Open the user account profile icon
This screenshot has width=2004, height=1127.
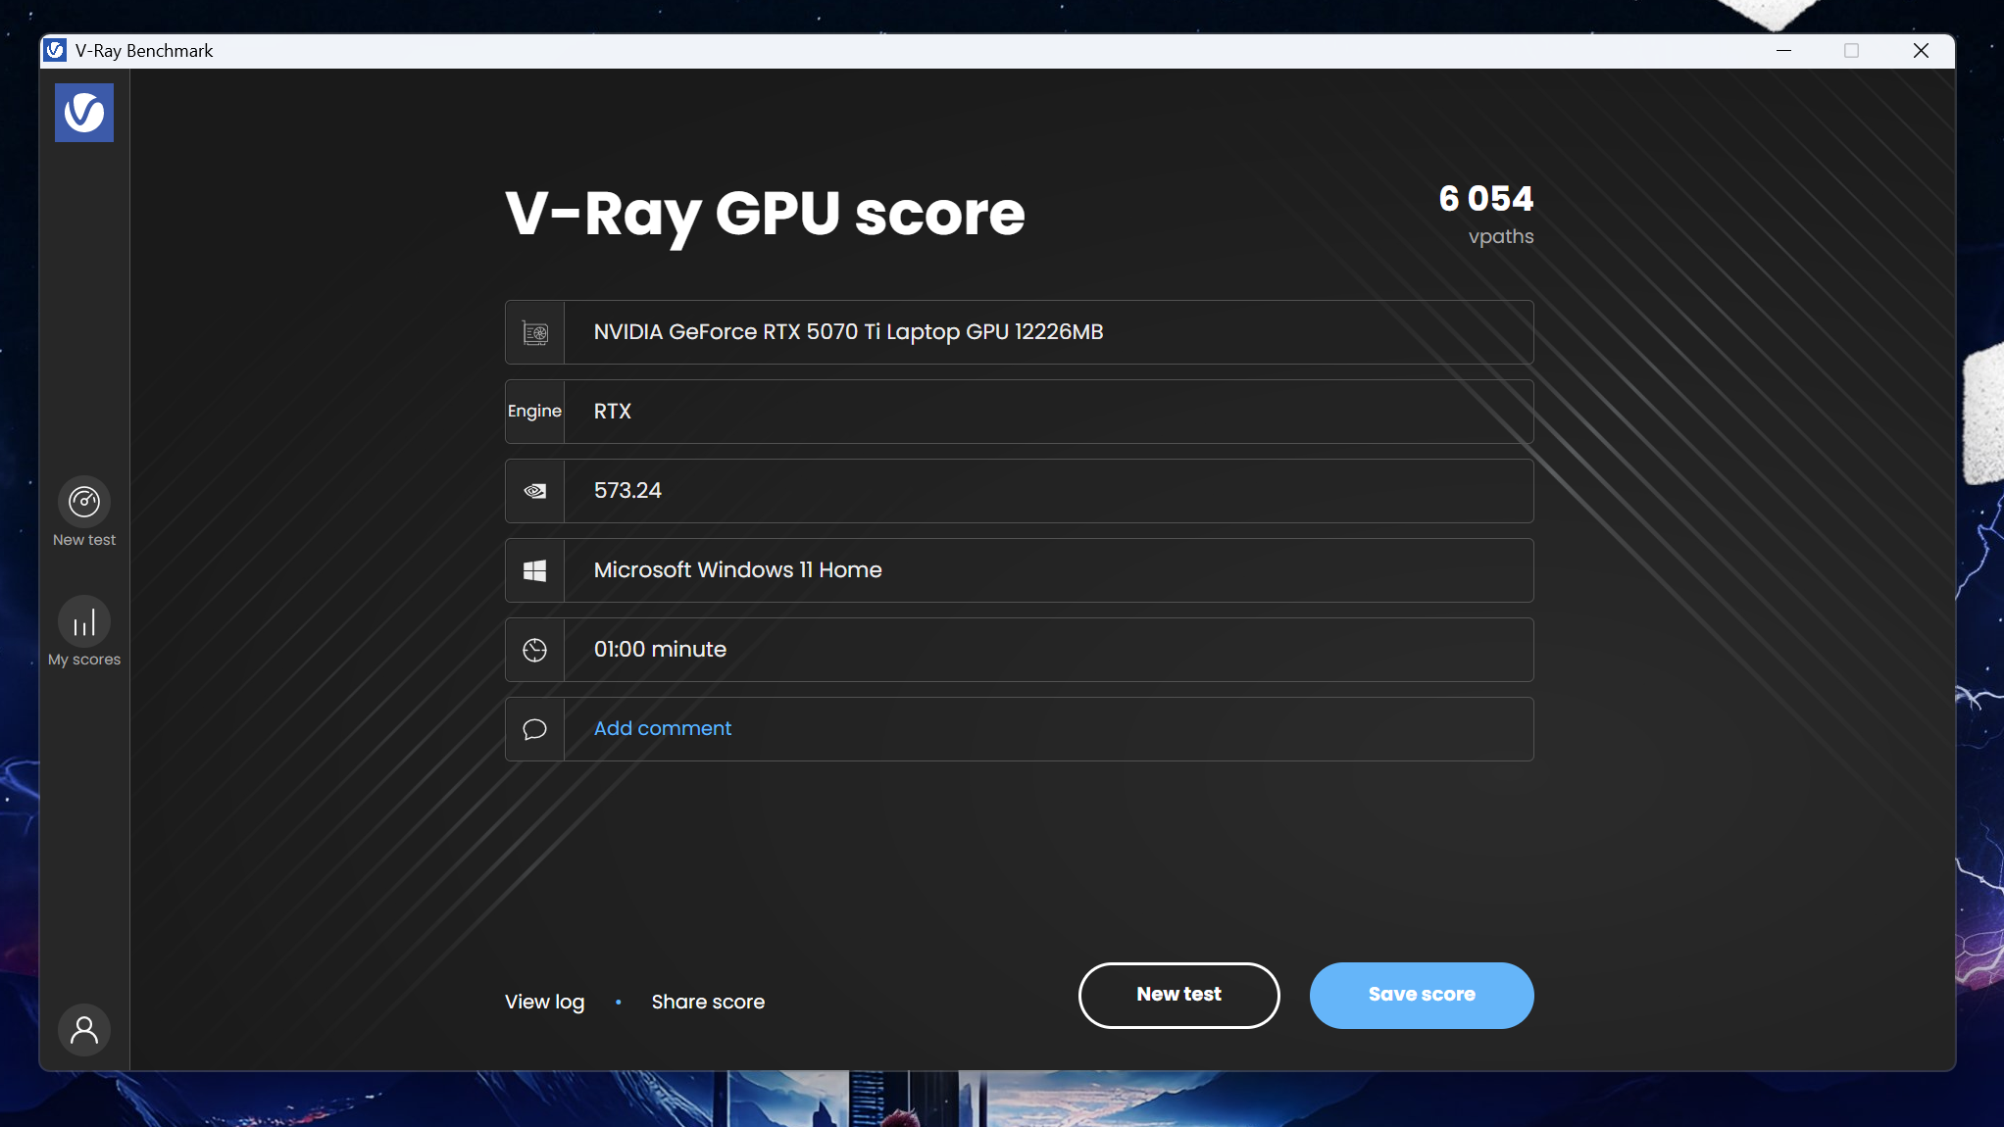(84, 1030)
